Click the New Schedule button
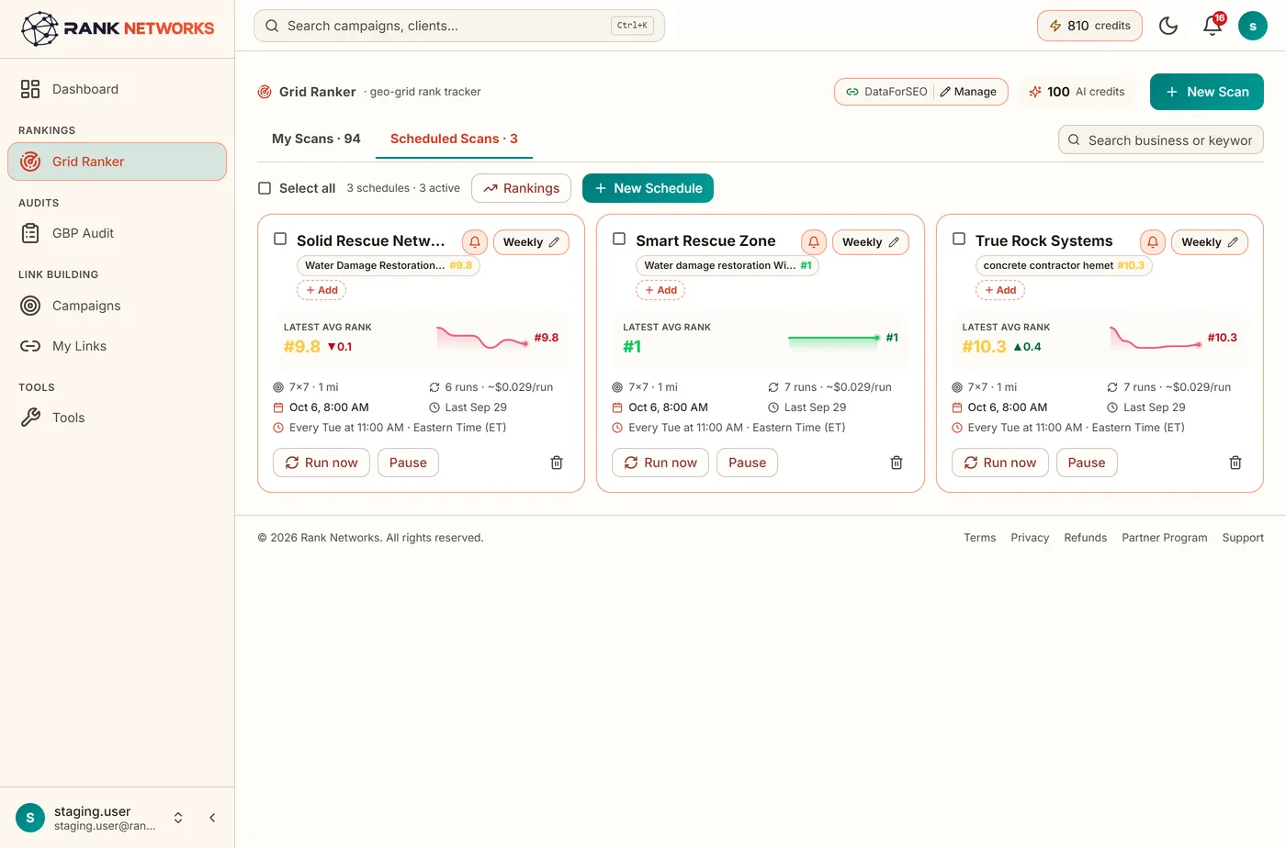1286x848 pixels. [x=648, y=188]
